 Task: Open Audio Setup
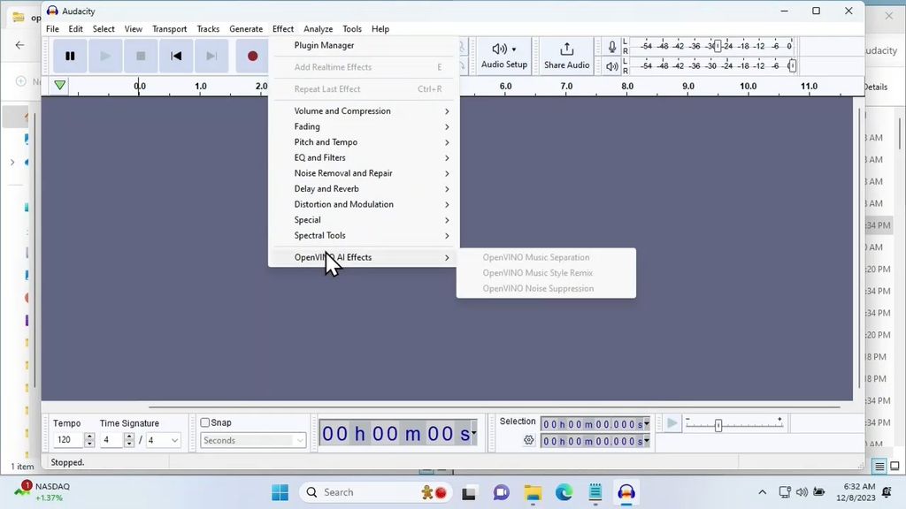pos(503,55)
